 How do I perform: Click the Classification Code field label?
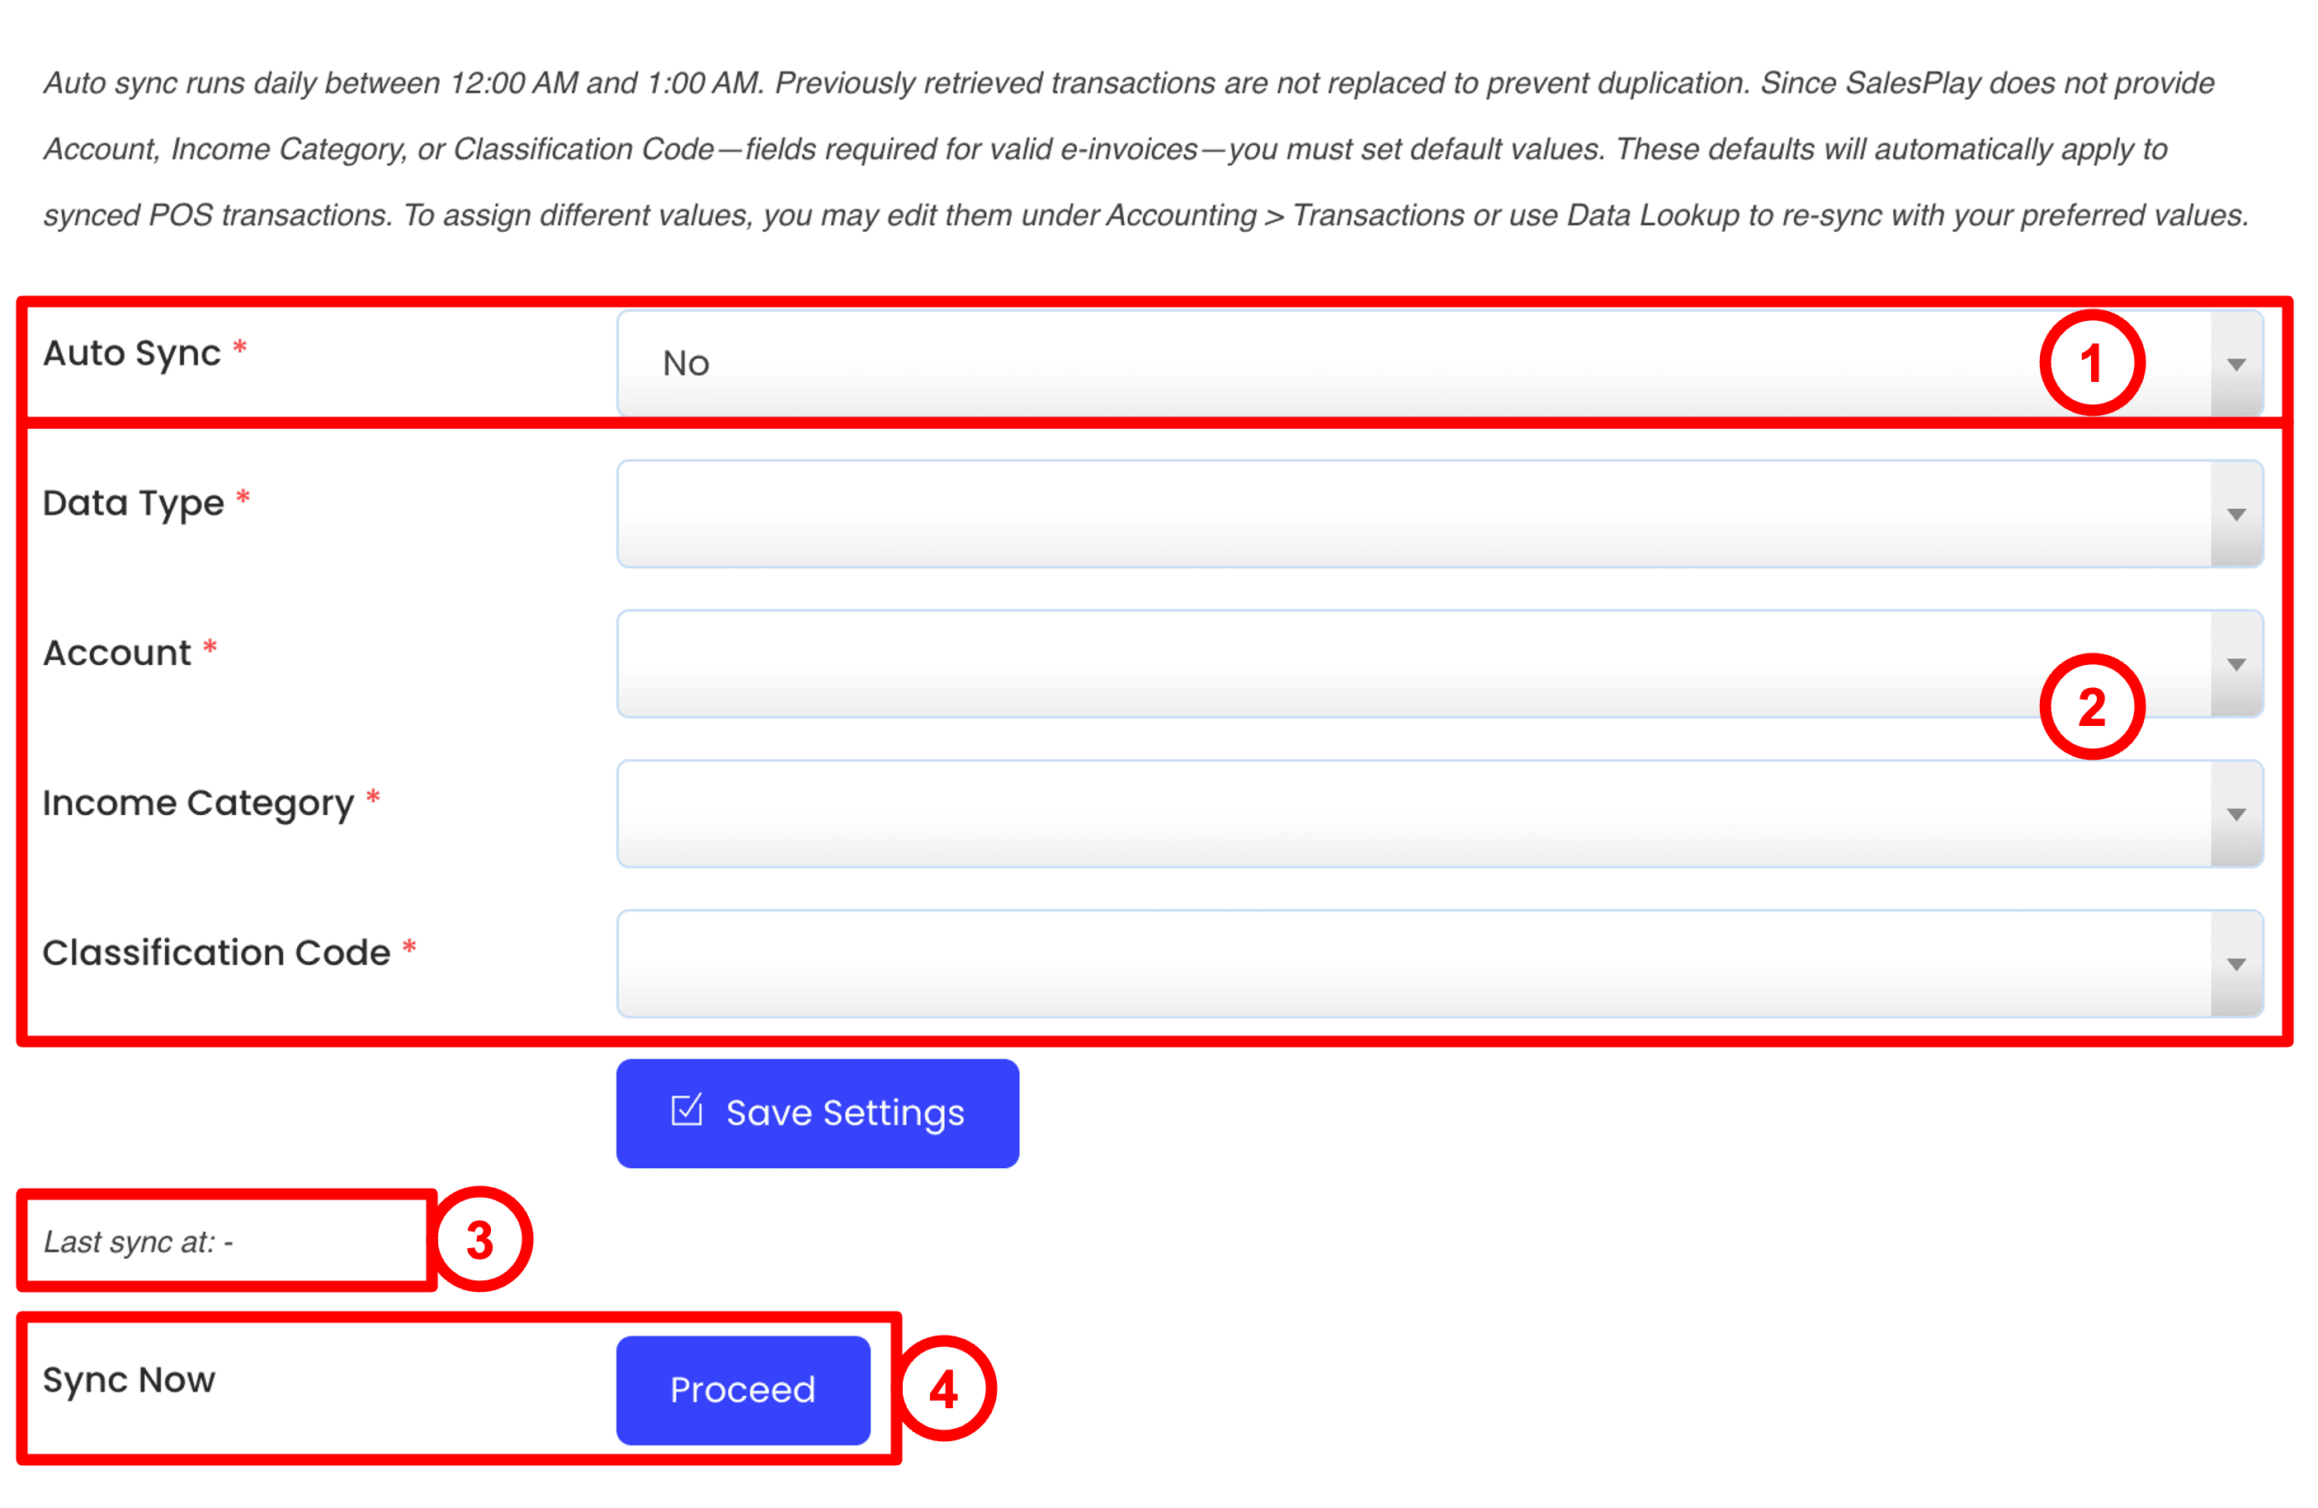[216, 953]
